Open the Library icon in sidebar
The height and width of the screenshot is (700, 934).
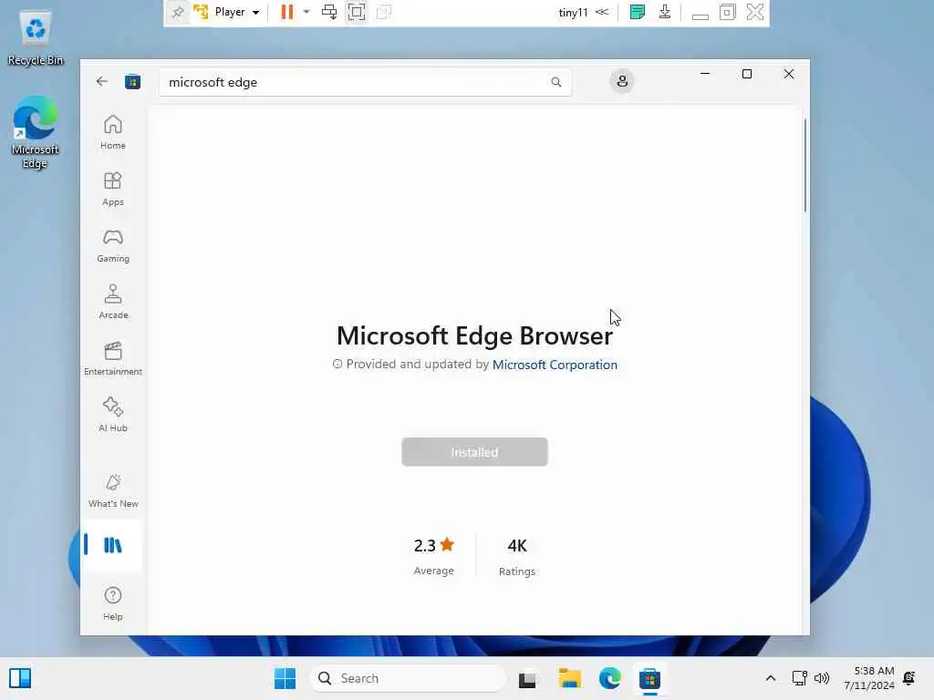(112, 545)
